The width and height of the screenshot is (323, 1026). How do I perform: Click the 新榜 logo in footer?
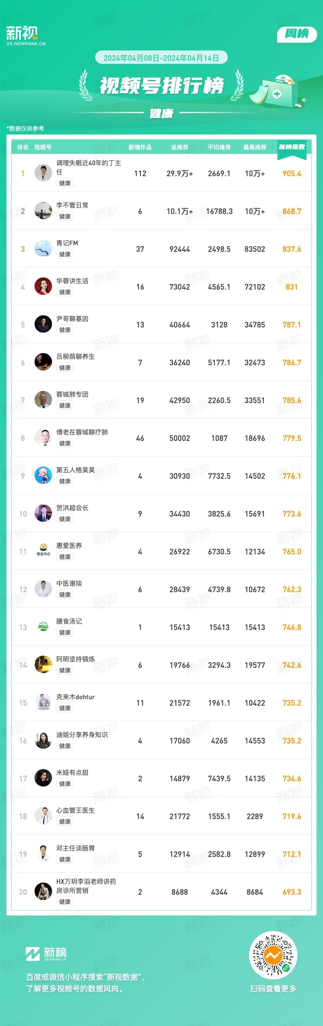tap(46, 954)
